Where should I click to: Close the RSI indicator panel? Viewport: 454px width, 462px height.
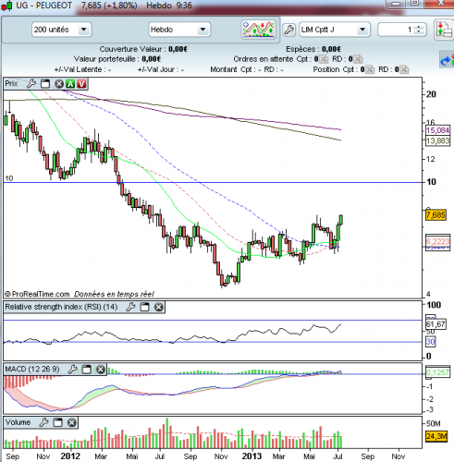pos(159,307)
